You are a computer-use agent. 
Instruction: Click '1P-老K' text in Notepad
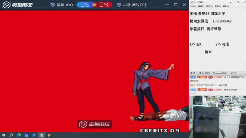(196, 44)
